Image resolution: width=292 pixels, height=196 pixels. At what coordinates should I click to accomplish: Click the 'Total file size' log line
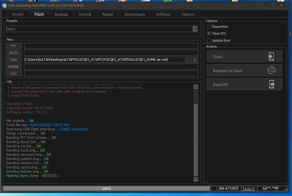38,125
